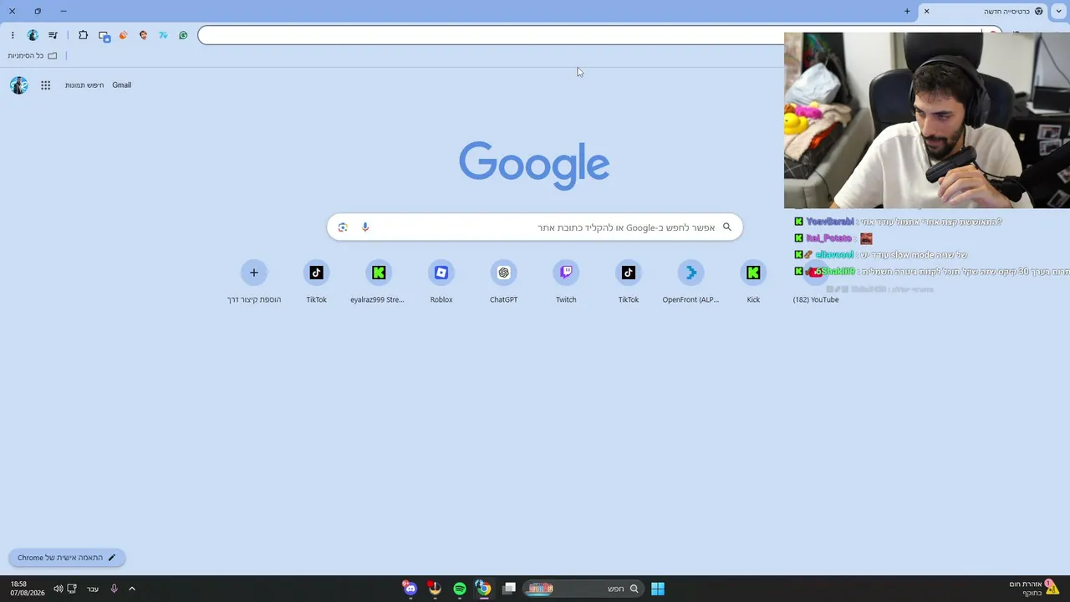Open Chrome from the taskbar
Screen dimensions: 1070x602
click(x=483, y=589)
